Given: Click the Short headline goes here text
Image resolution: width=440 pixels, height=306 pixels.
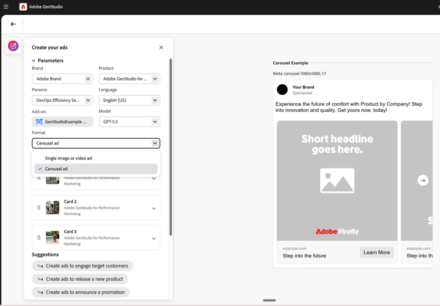Looking at the screenshot, I should (x=337, y=144).
